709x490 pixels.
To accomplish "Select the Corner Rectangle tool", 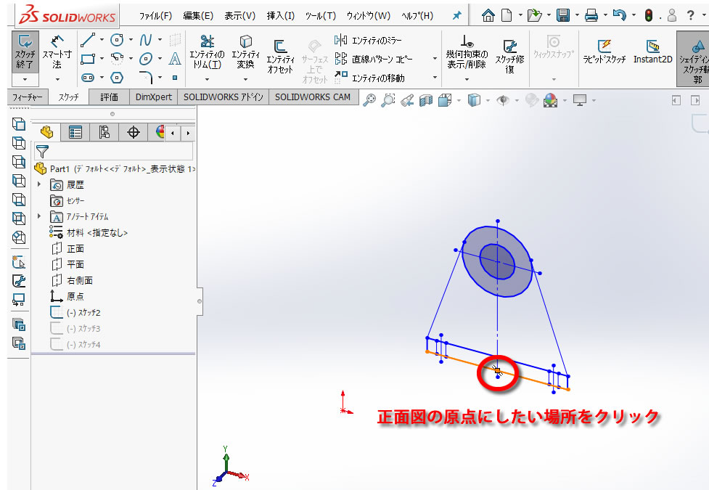I will click(x=88, y=59).
